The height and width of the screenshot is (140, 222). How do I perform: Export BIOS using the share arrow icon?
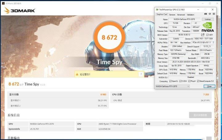(x=203, y=35)
